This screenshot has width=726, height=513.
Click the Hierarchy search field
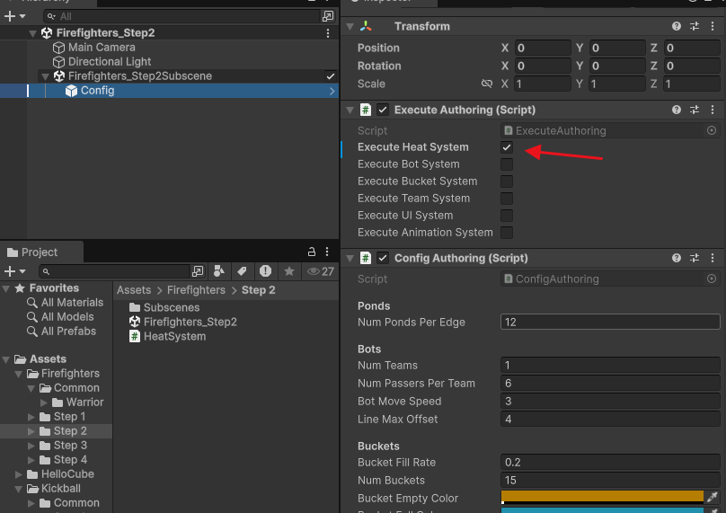click(x=183, y=16)
